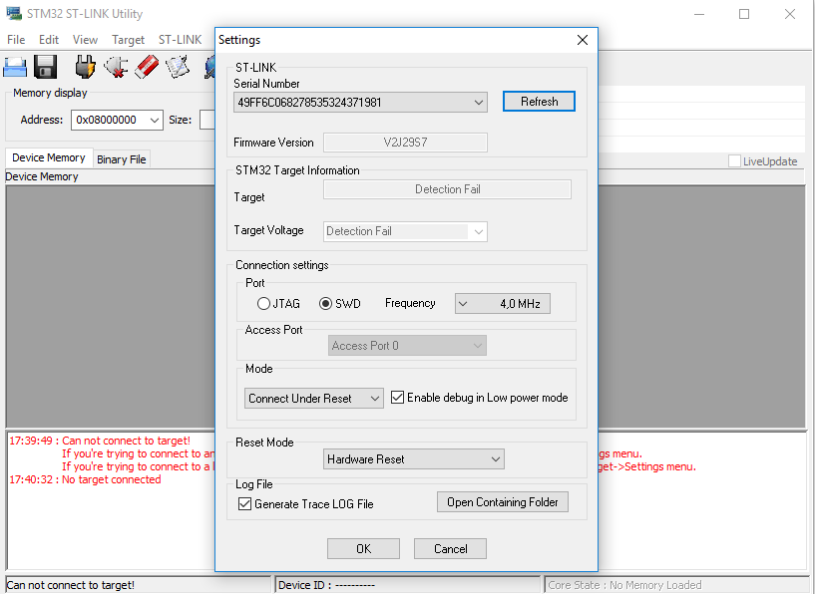Click the 'Device ID' status bar entry
The width and height of the screenshot is (815, 594).
326,585
